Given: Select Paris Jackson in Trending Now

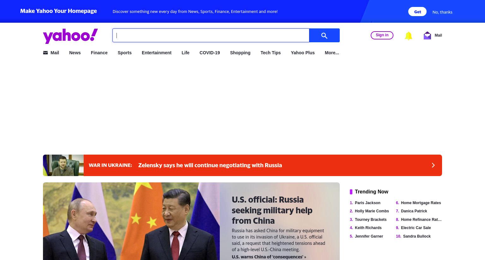Looking at the screenshot, I should tap(368, 203).
